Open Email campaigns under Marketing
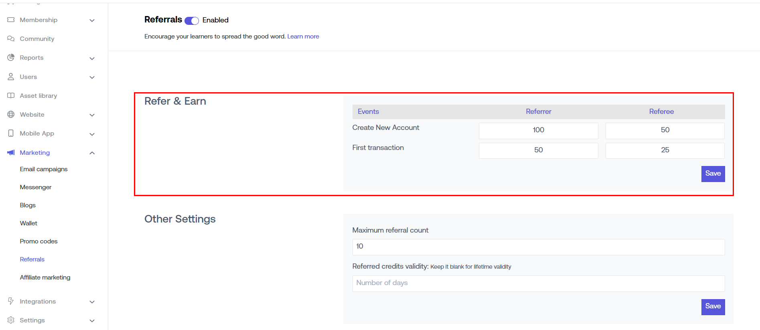 (x=44, y=169)
